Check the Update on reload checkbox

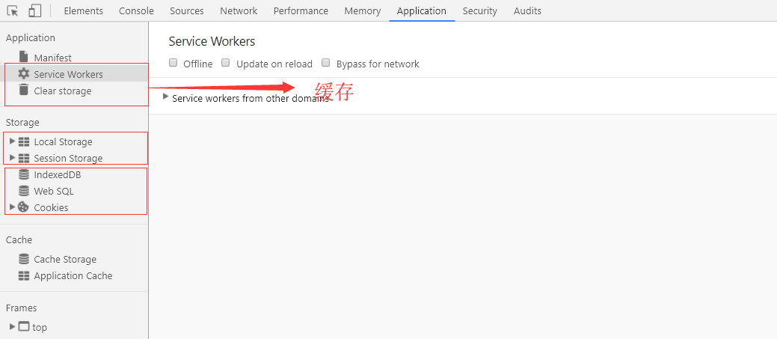[225, 63]
